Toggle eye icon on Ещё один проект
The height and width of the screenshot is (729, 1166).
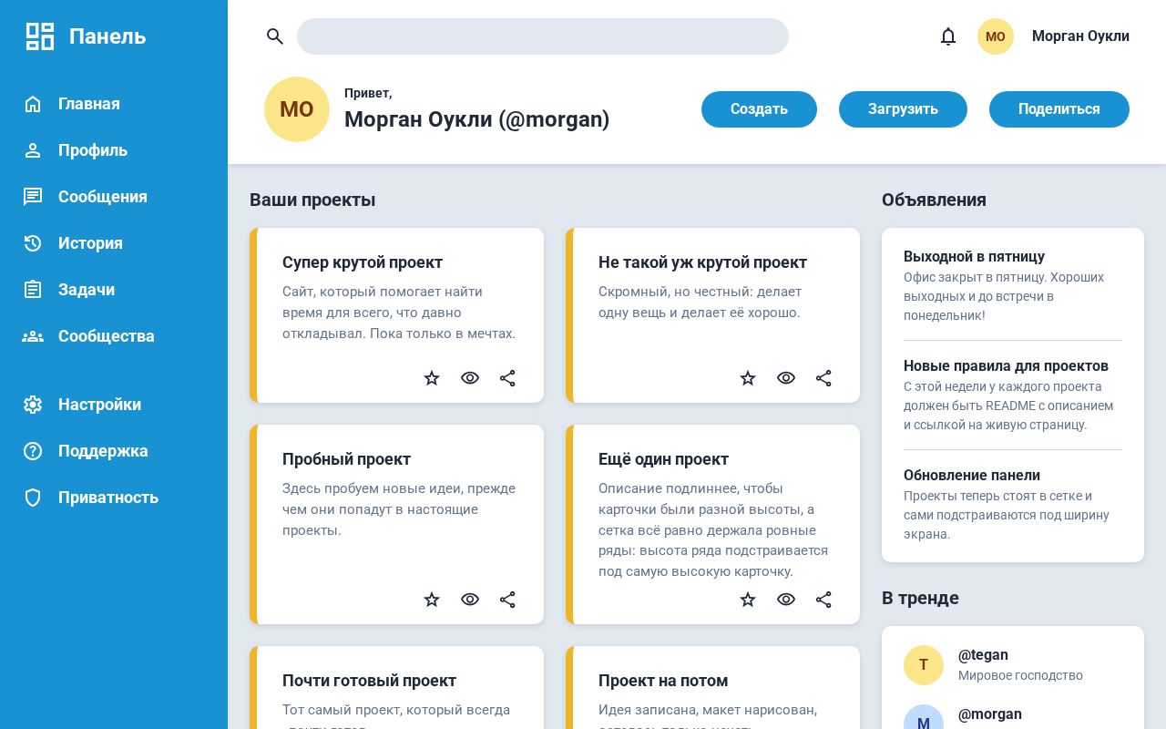pos(786,600)
